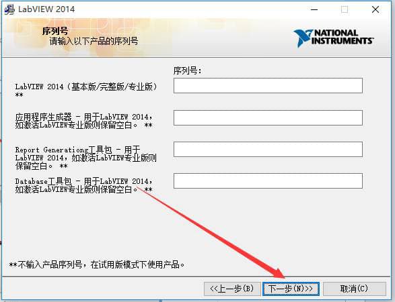Go back with the <<上一步(B) button
395x302 pixels.
click(x=232, y=289)
